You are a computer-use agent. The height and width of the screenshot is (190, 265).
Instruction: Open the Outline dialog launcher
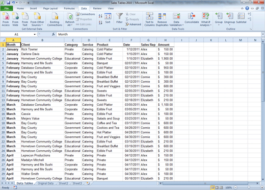click(251, 29)
